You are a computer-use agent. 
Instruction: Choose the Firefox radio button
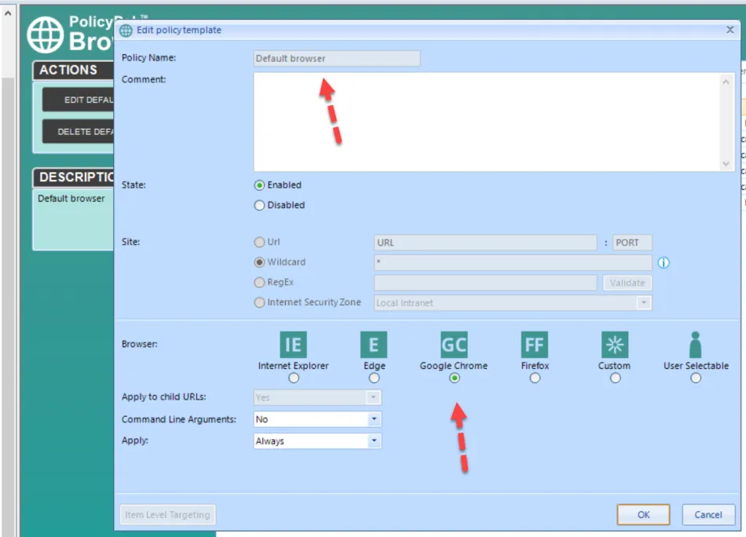pyautogui.click(x=535, y=378)
